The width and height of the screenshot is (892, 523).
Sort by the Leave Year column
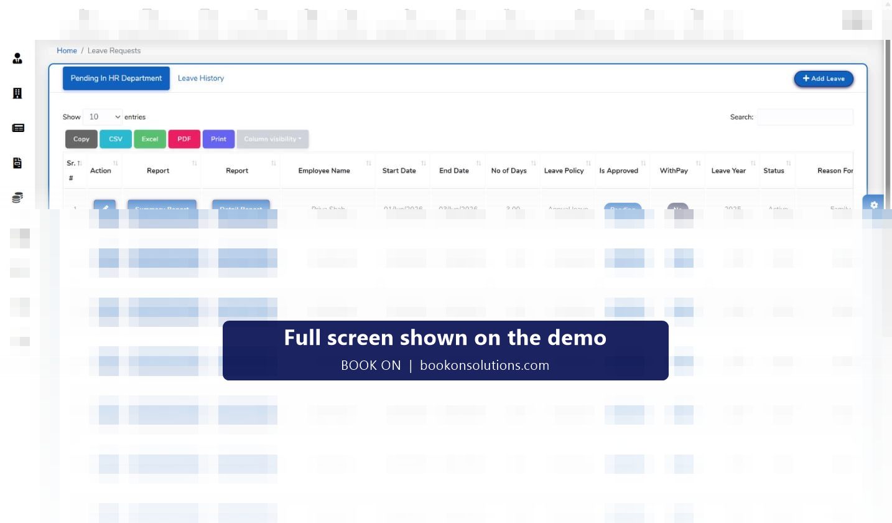(x=732, y=170)
